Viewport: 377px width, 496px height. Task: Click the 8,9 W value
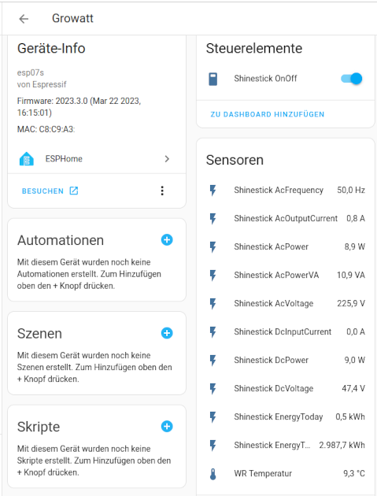(x=354, y=246)
